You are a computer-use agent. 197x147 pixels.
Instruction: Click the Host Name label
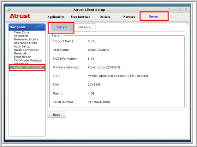coord(62,50)
